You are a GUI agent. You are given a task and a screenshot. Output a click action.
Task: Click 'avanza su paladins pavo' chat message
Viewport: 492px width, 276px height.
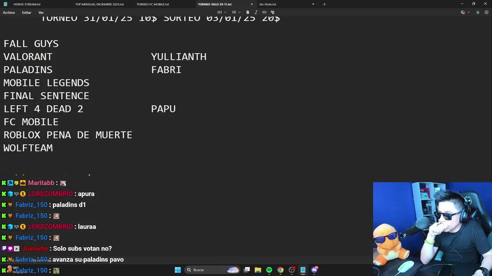tap(88, 260)
